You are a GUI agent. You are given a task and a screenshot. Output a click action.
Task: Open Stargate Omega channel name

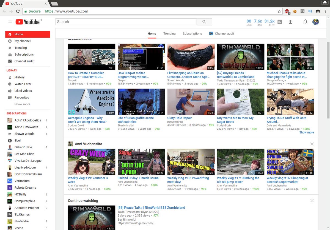point(276,81)
